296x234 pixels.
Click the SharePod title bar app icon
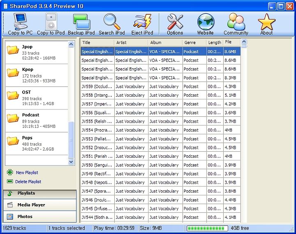click(5, 6)
